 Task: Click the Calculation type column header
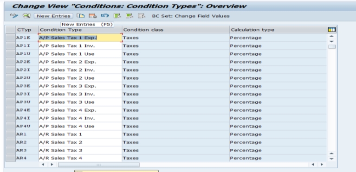click(x=278, y=30)
